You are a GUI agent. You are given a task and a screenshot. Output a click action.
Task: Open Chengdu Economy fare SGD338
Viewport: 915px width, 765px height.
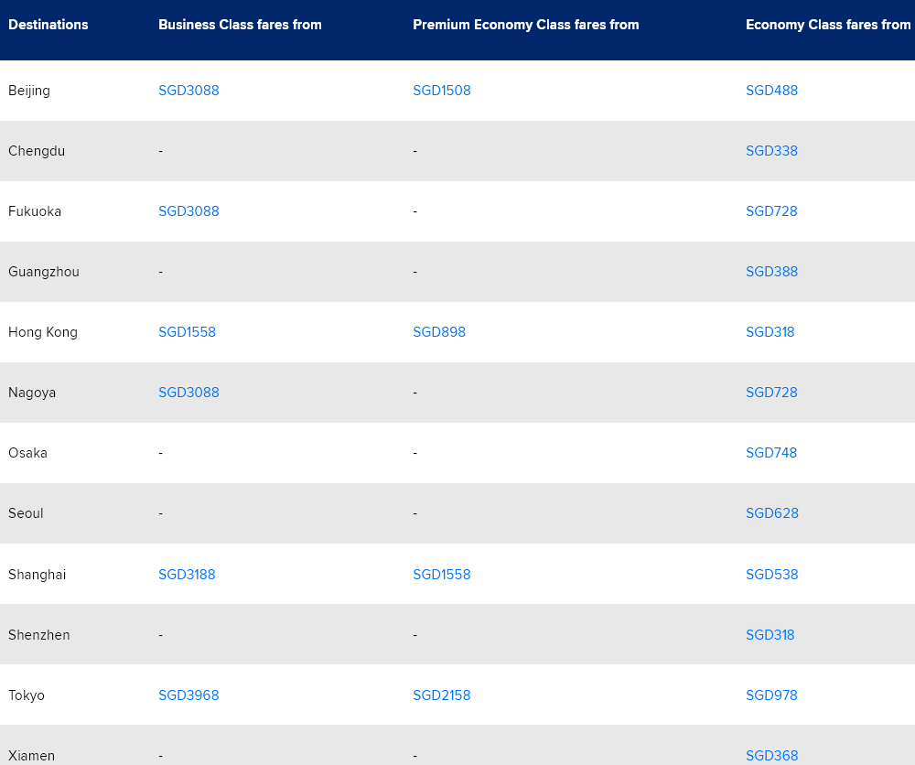point(771,151)
